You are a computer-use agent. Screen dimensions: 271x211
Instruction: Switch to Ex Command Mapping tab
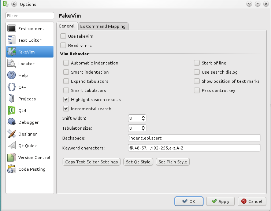pyautogui.click(x=103, y=26)
